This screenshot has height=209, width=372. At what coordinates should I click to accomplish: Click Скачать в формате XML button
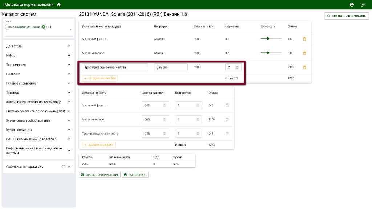(100, 175)
